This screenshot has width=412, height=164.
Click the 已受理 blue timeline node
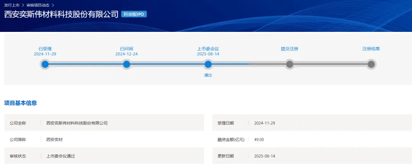point(45,64)
